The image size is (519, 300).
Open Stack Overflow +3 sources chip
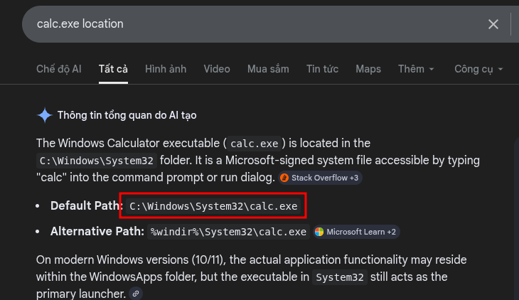(x=320, y=178)
